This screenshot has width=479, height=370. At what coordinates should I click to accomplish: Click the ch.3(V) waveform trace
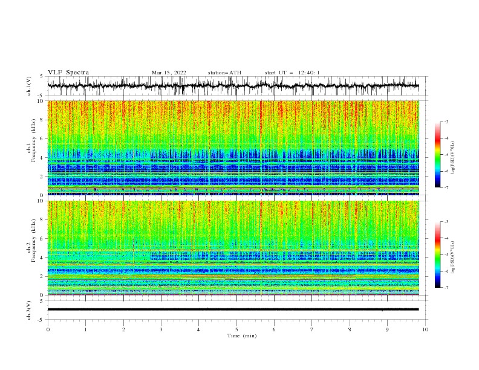click(x=233, y=310)
